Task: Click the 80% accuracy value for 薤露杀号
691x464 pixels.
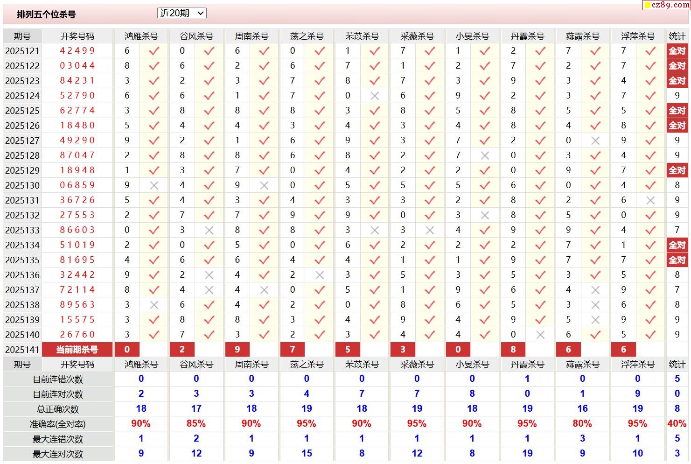Action: coord(582,424)
